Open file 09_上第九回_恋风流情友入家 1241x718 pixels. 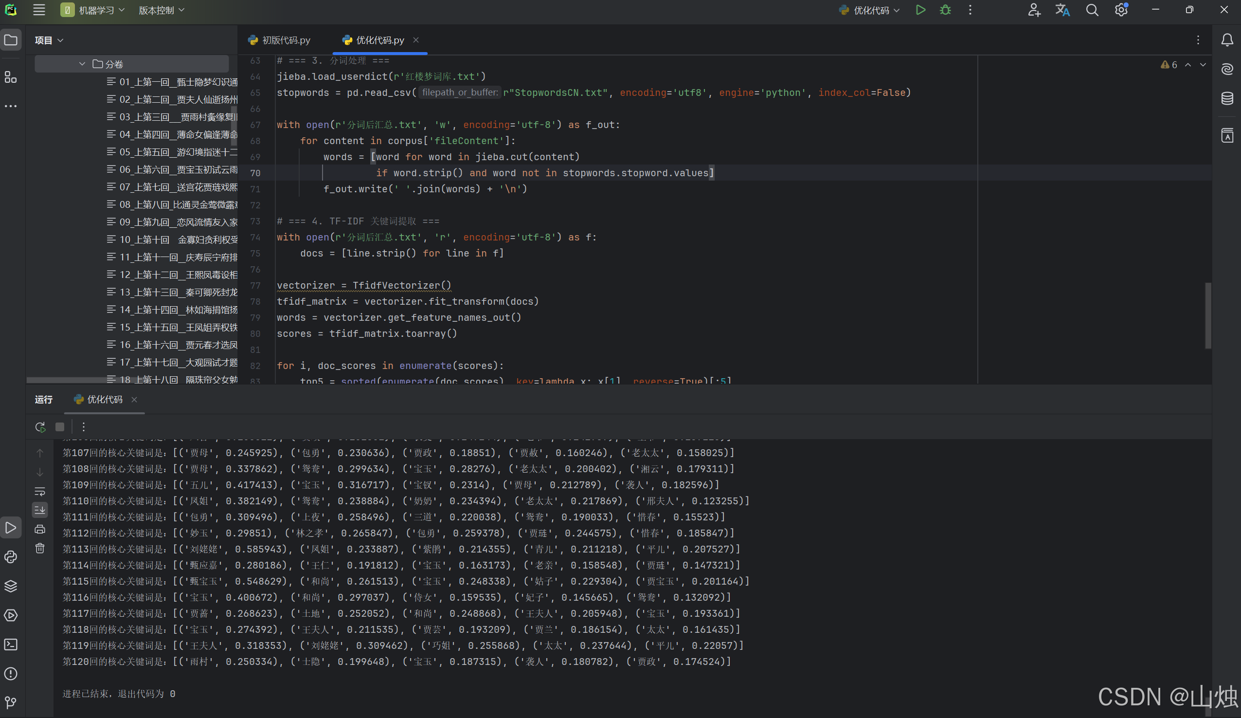pos(172,222)
